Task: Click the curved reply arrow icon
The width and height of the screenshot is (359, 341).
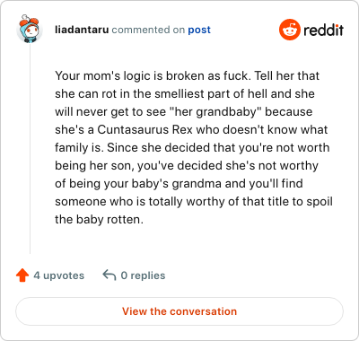Action: click(109, 275)
